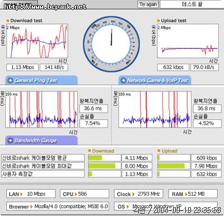Click the 8.00 Mbps download progress bar
This screenshot has width=224, height=217.
[104, 166]
